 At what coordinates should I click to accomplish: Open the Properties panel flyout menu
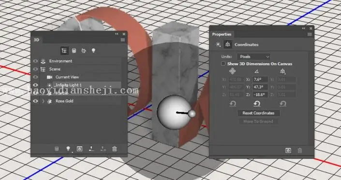310,34
